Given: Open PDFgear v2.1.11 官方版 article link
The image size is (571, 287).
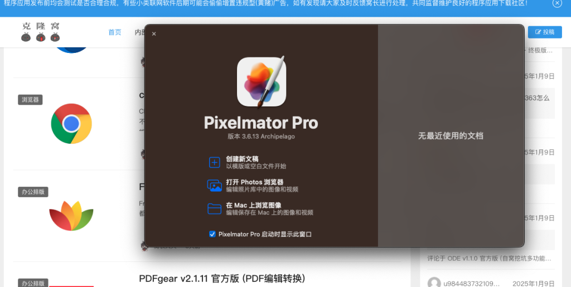Looking at the screenshot, I should [x=222, y=279].
